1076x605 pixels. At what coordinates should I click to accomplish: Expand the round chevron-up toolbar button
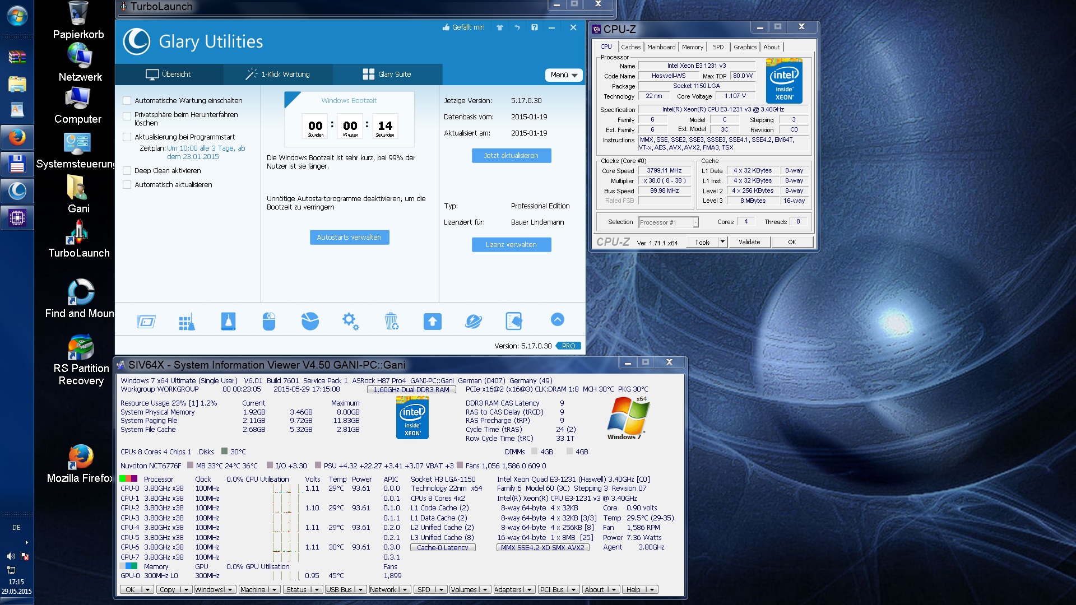click(557, 320)
